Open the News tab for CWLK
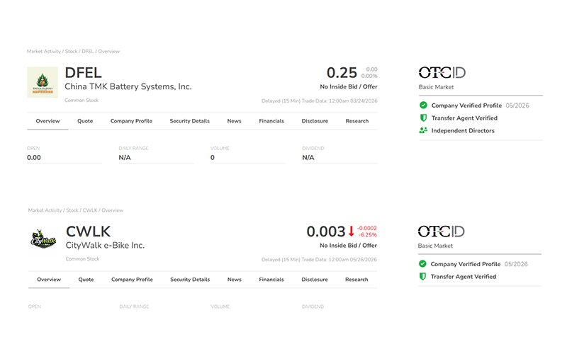Viewport: 567px width, 354px height. [235, 280]
